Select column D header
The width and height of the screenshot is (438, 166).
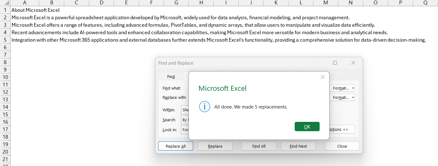point(102,3)
